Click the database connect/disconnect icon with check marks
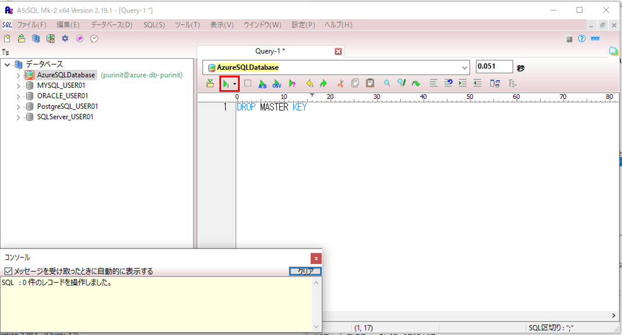 coord(51,38)
